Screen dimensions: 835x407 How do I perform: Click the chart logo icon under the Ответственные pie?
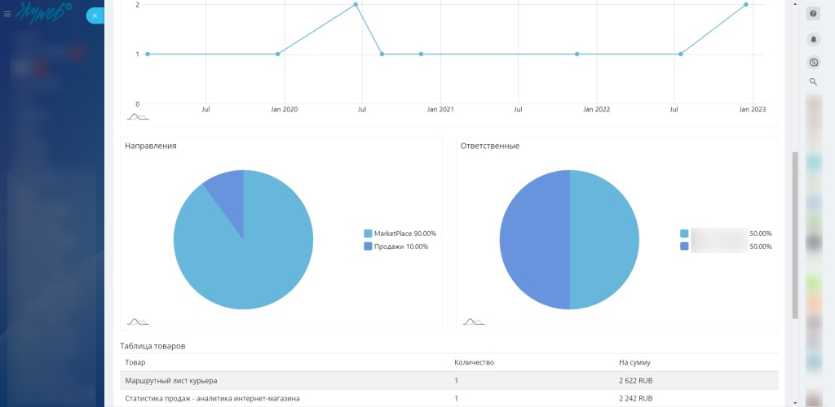(474, 322)
